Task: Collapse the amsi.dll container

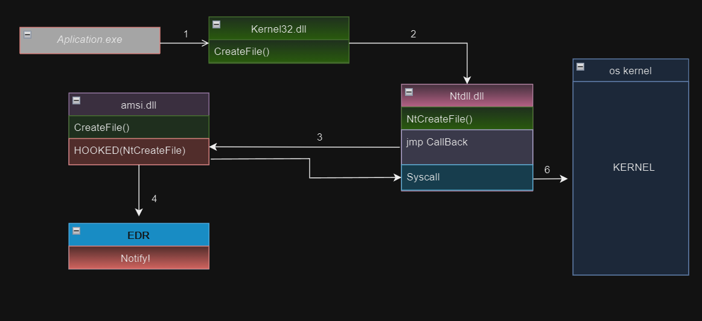Action: (x=76, y=101)
